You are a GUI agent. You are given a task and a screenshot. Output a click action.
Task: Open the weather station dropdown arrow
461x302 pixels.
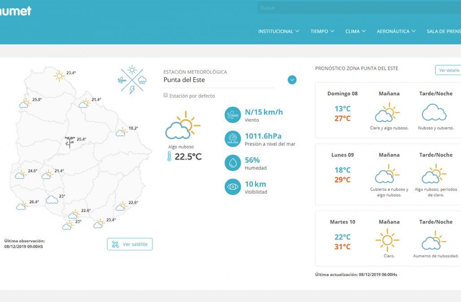[292, 80]
